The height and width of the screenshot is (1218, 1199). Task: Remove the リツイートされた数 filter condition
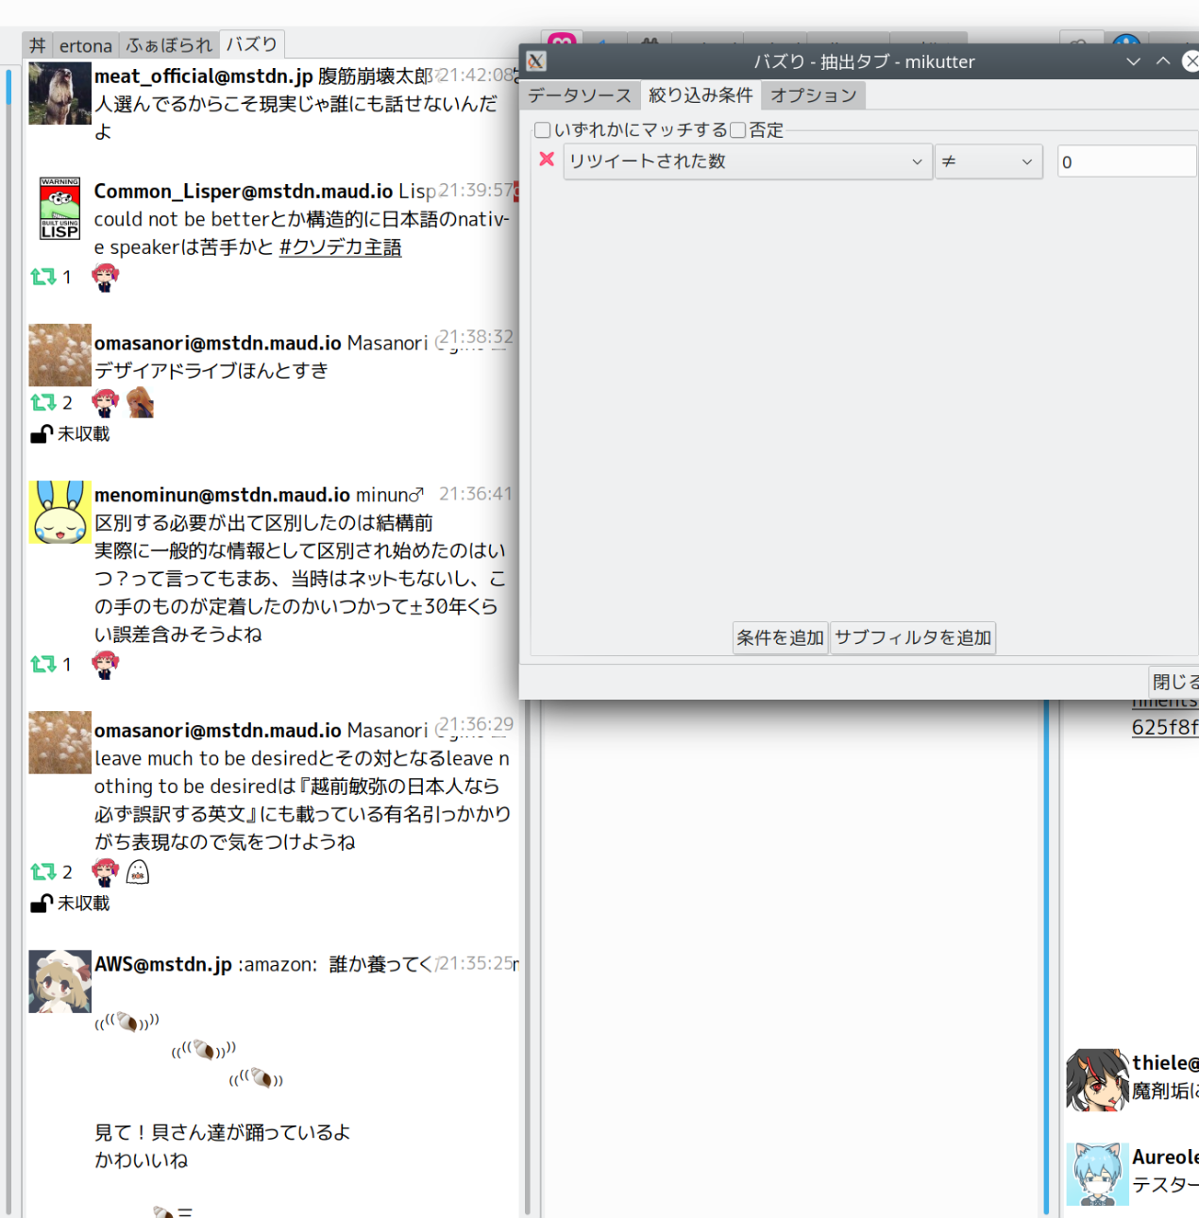coord(546,160)
